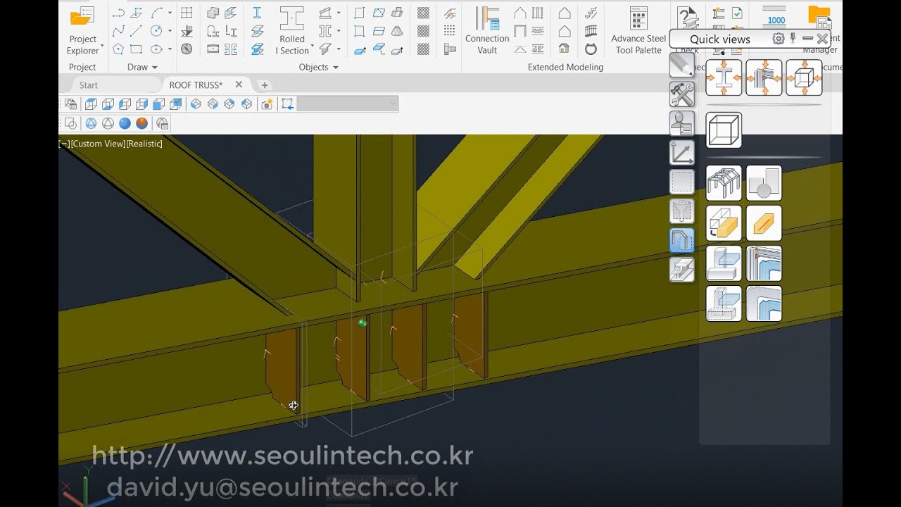Click the first 3D box view icon
The width and height of the screenshot is (901, 507).
pyautogui.click(x=91, y=104)
